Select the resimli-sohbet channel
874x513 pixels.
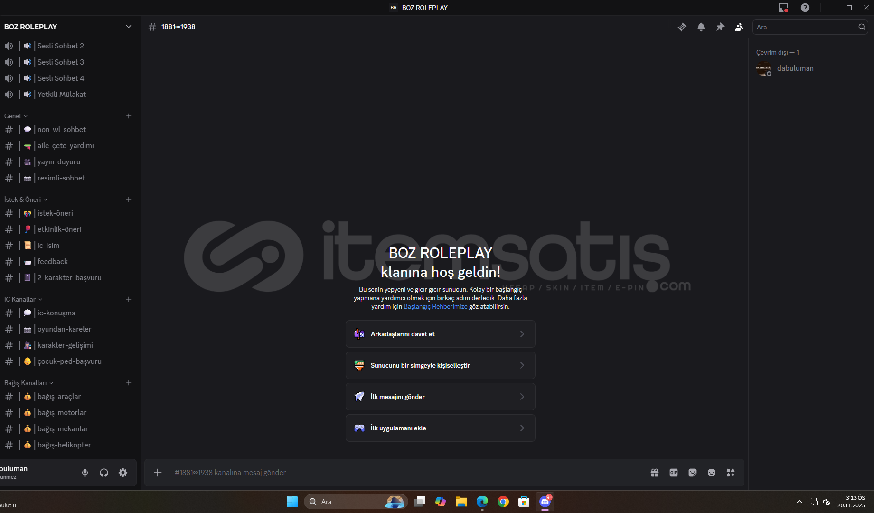(x=68, y=178)
